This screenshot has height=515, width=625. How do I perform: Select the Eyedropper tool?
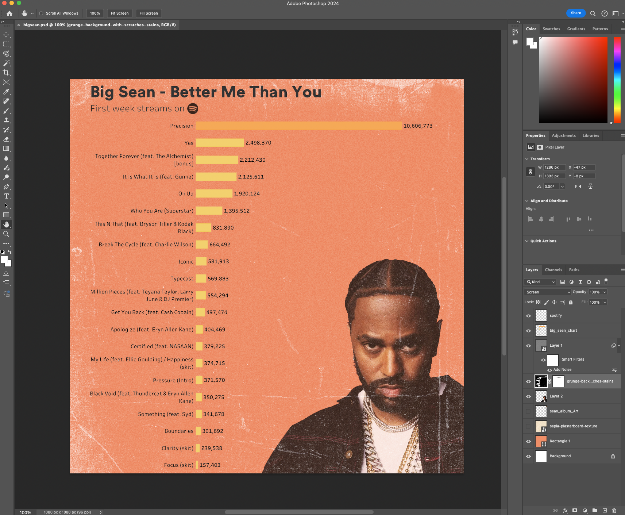click(6, 92)
